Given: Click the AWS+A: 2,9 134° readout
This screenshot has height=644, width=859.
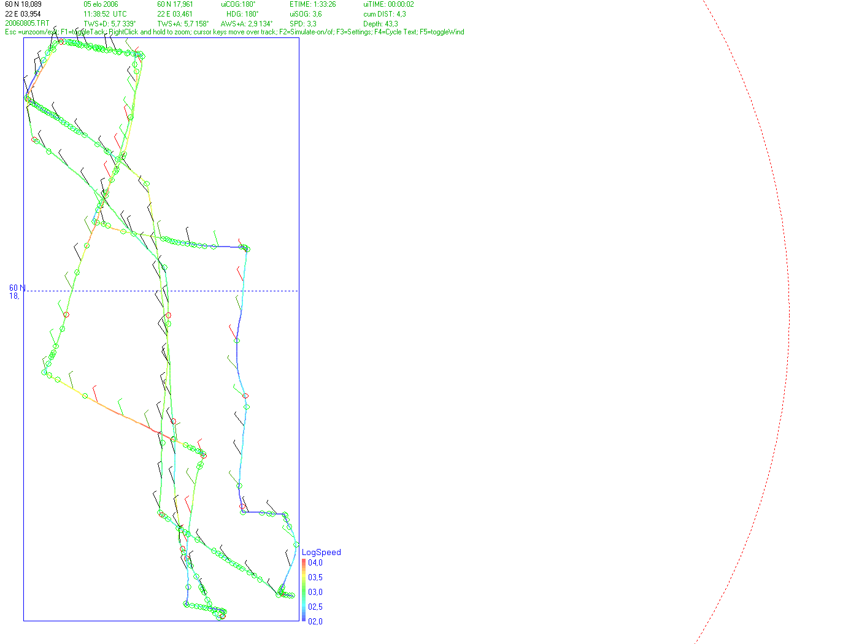Looking at the screenshot, I should [247, 24].
